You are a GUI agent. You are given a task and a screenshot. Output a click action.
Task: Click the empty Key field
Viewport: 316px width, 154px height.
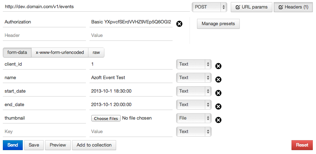pos(44,132)
